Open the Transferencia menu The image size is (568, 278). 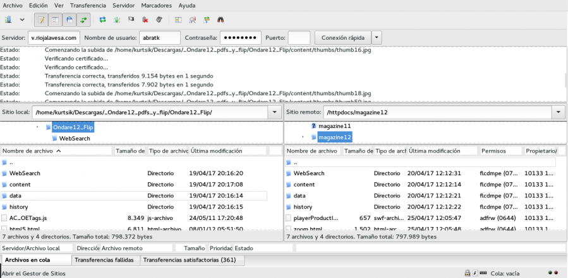(x=88, y=5)
